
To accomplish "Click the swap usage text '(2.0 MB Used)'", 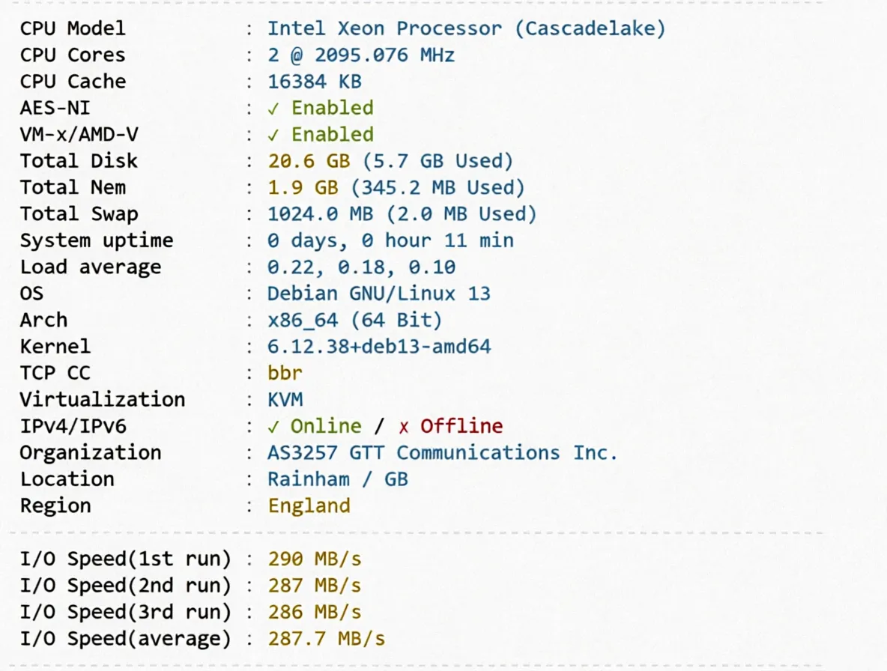I will pyautogui.click(x=461, y=213).
